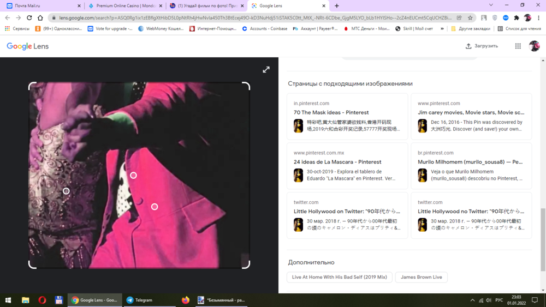Go forward one page
This screenshot has height=307, width=546.
(x=18, y=18)
